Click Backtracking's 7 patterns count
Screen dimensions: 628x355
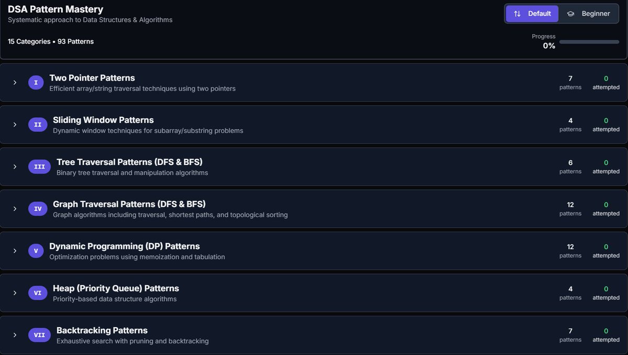tap(570, 335)
